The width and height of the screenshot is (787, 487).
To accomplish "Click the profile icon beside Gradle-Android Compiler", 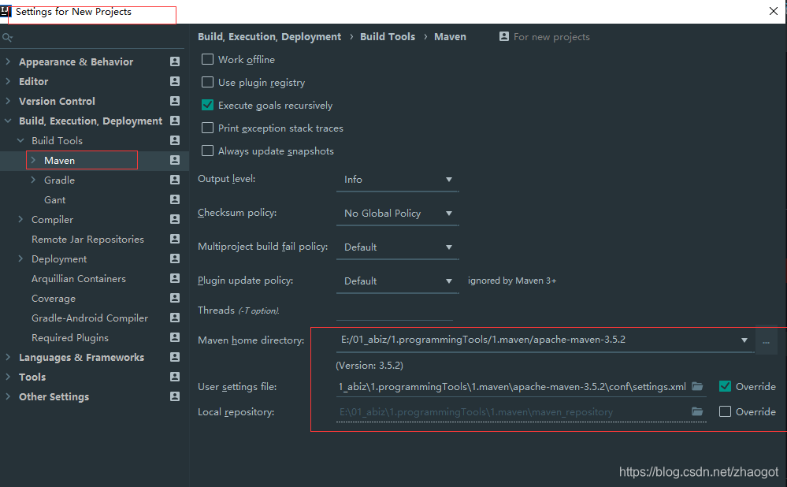I will (x=175, y=318).
